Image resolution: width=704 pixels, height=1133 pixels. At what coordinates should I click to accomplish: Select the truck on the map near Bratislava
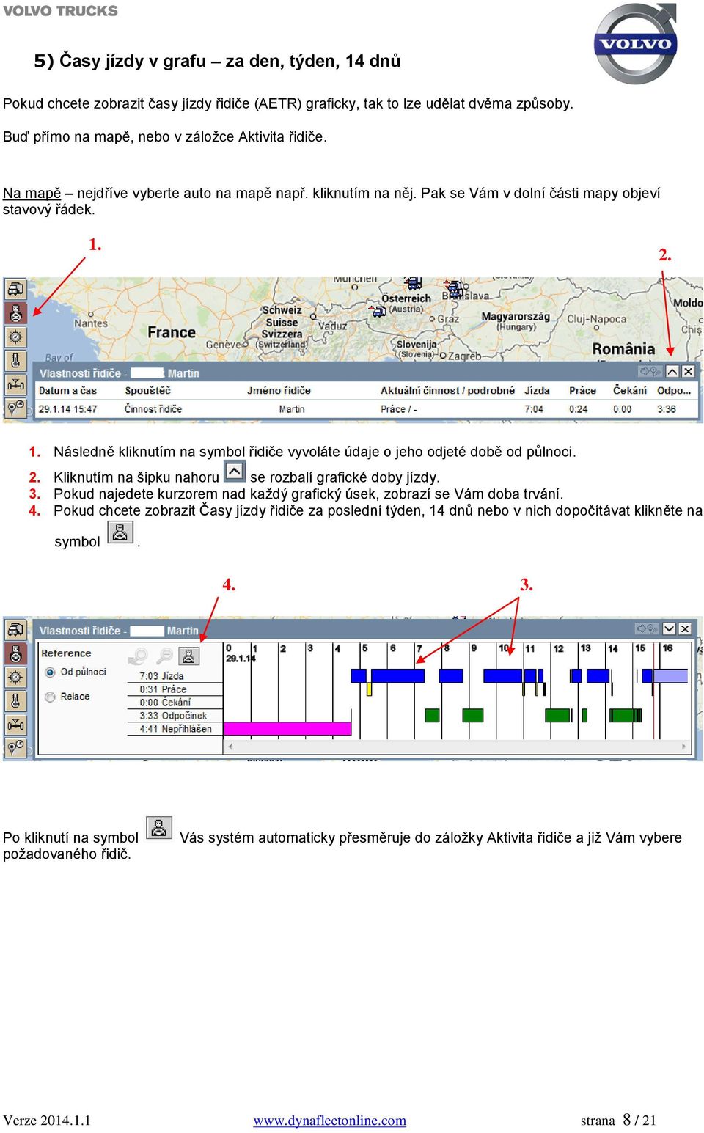click(455, 288)
